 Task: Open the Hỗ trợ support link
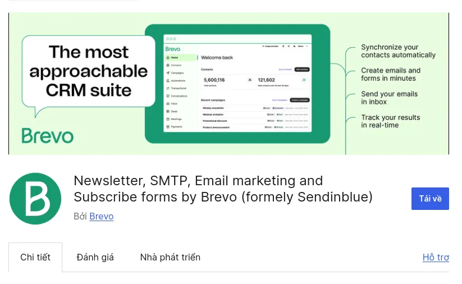pyautogui.click(x=436, y=257)
